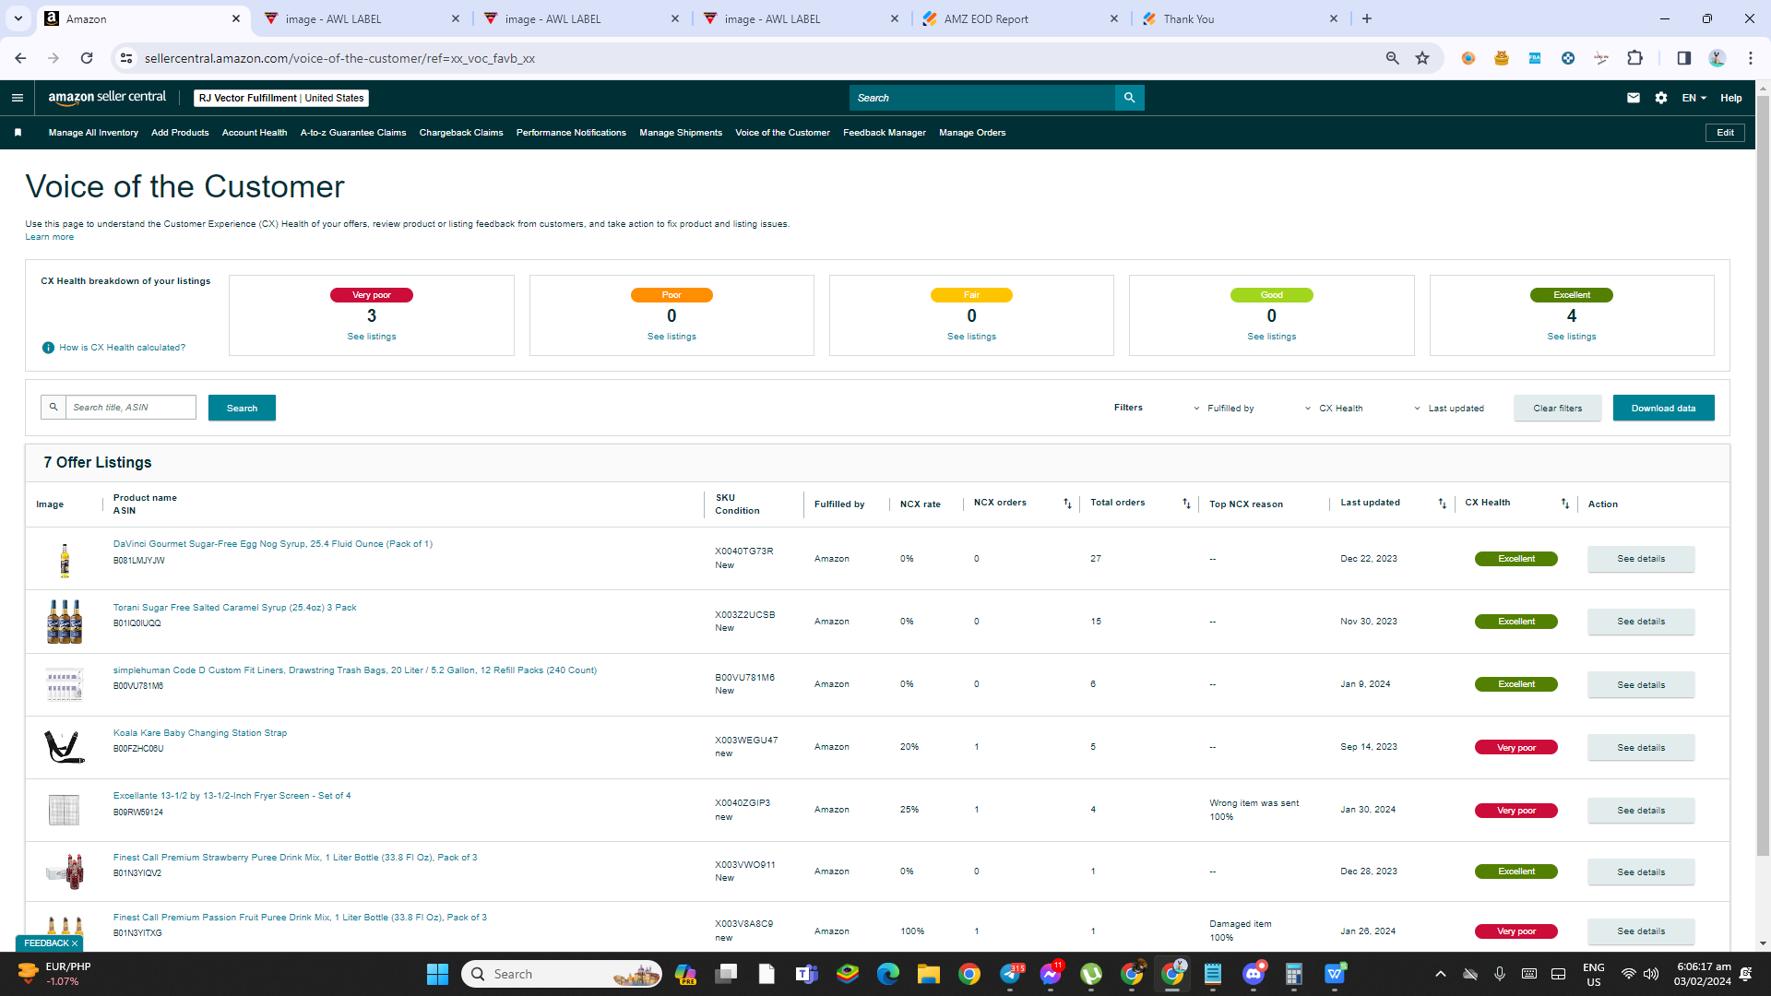The image size is (1771, 996).
Task: Open Learn more link
Action: (x=49, y=237)
